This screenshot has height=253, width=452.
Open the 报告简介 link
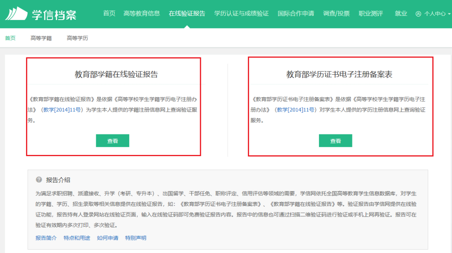(x=46, y=238)
